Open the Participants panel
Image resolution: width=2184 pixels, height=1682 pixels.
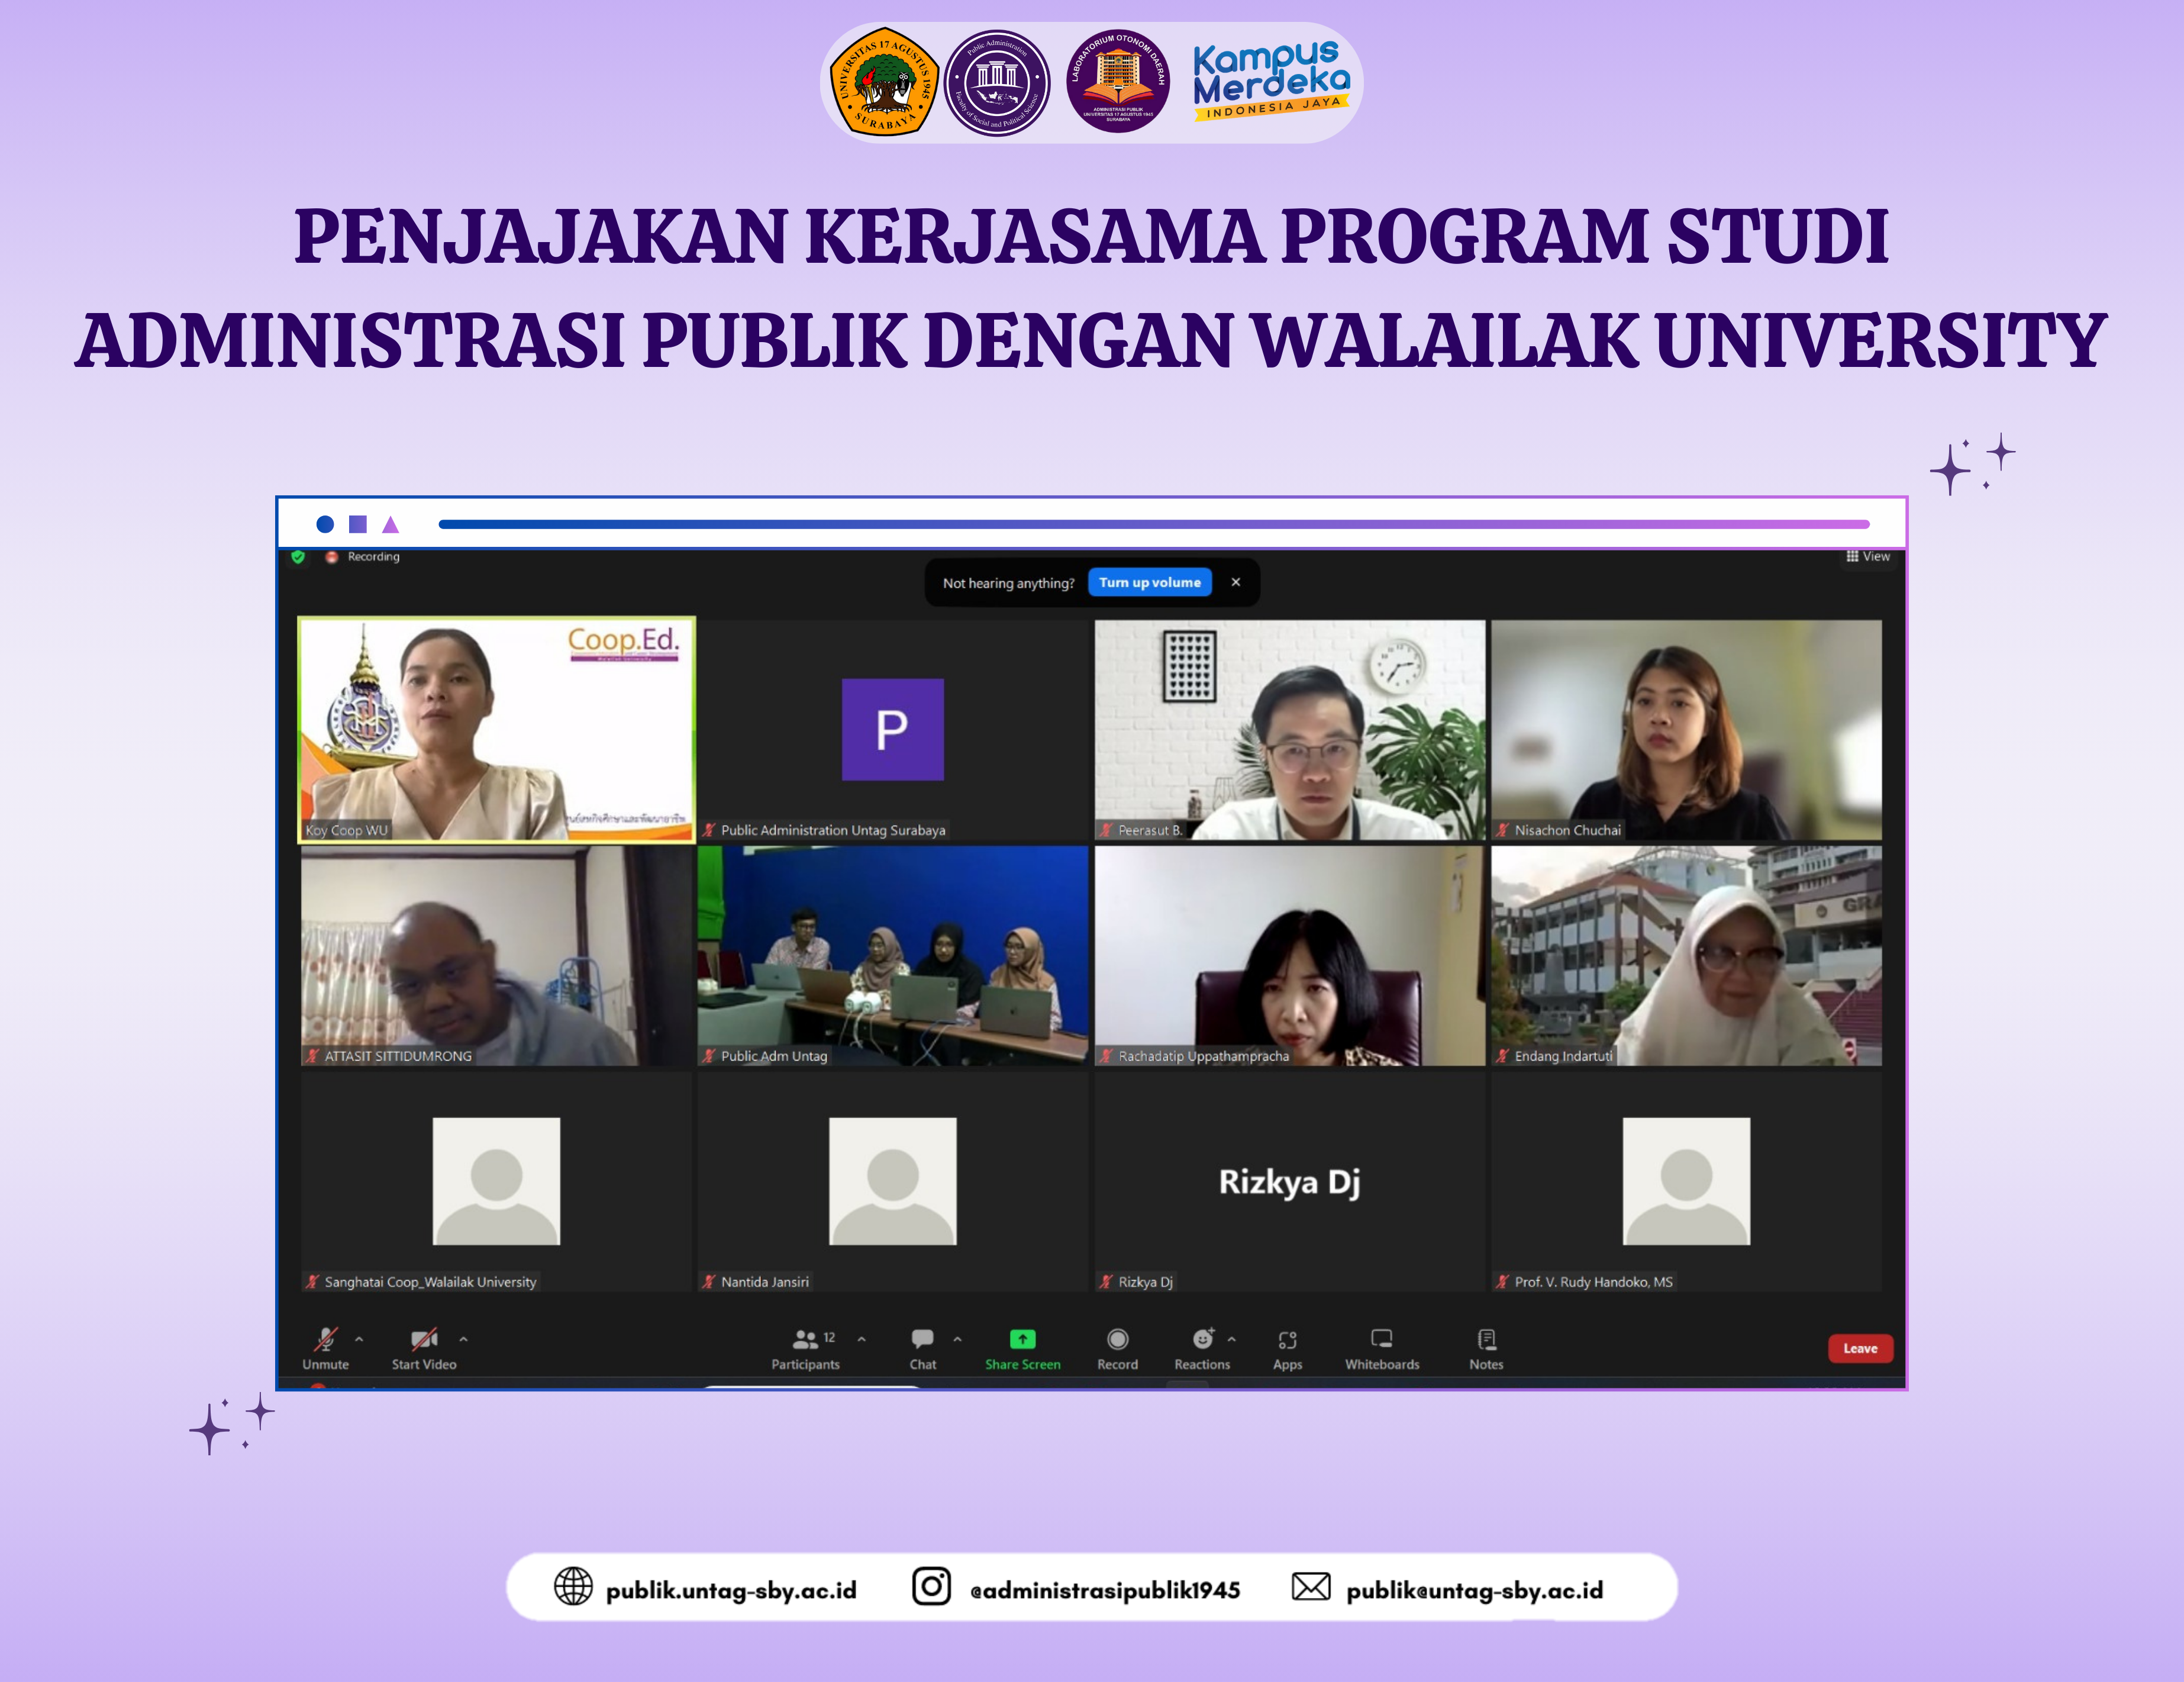[x=805, y=1348]
